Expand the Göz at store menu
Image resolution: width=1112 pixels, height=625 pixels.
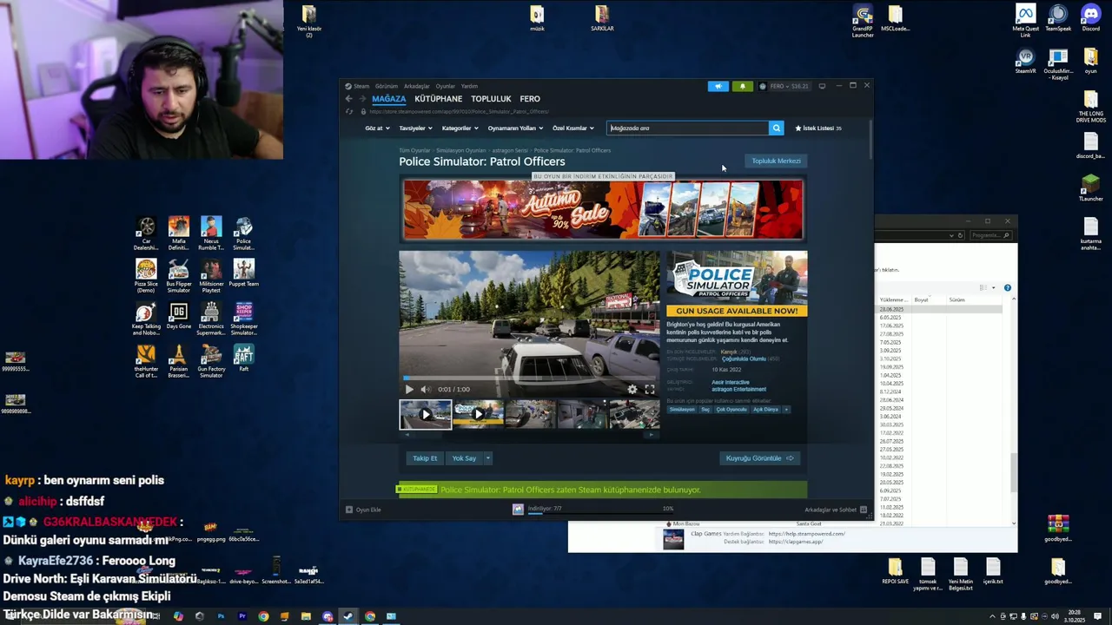[x=377, y=128]
